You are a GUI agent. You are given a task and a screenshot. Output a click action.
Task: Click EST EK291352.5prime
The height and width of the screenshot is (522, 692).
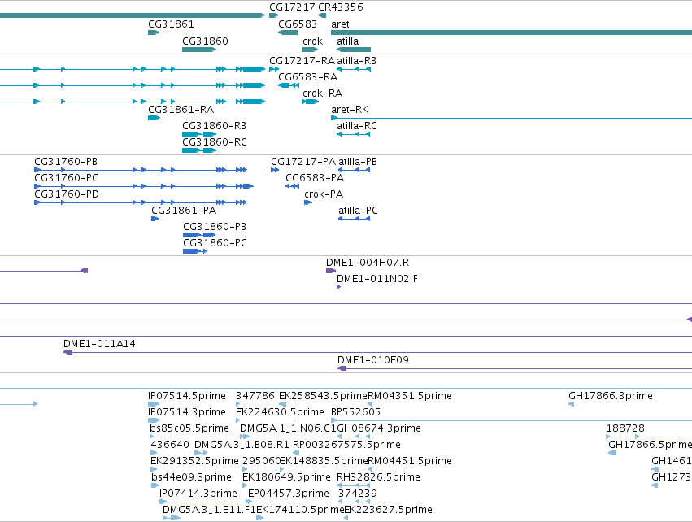[194, 461]
